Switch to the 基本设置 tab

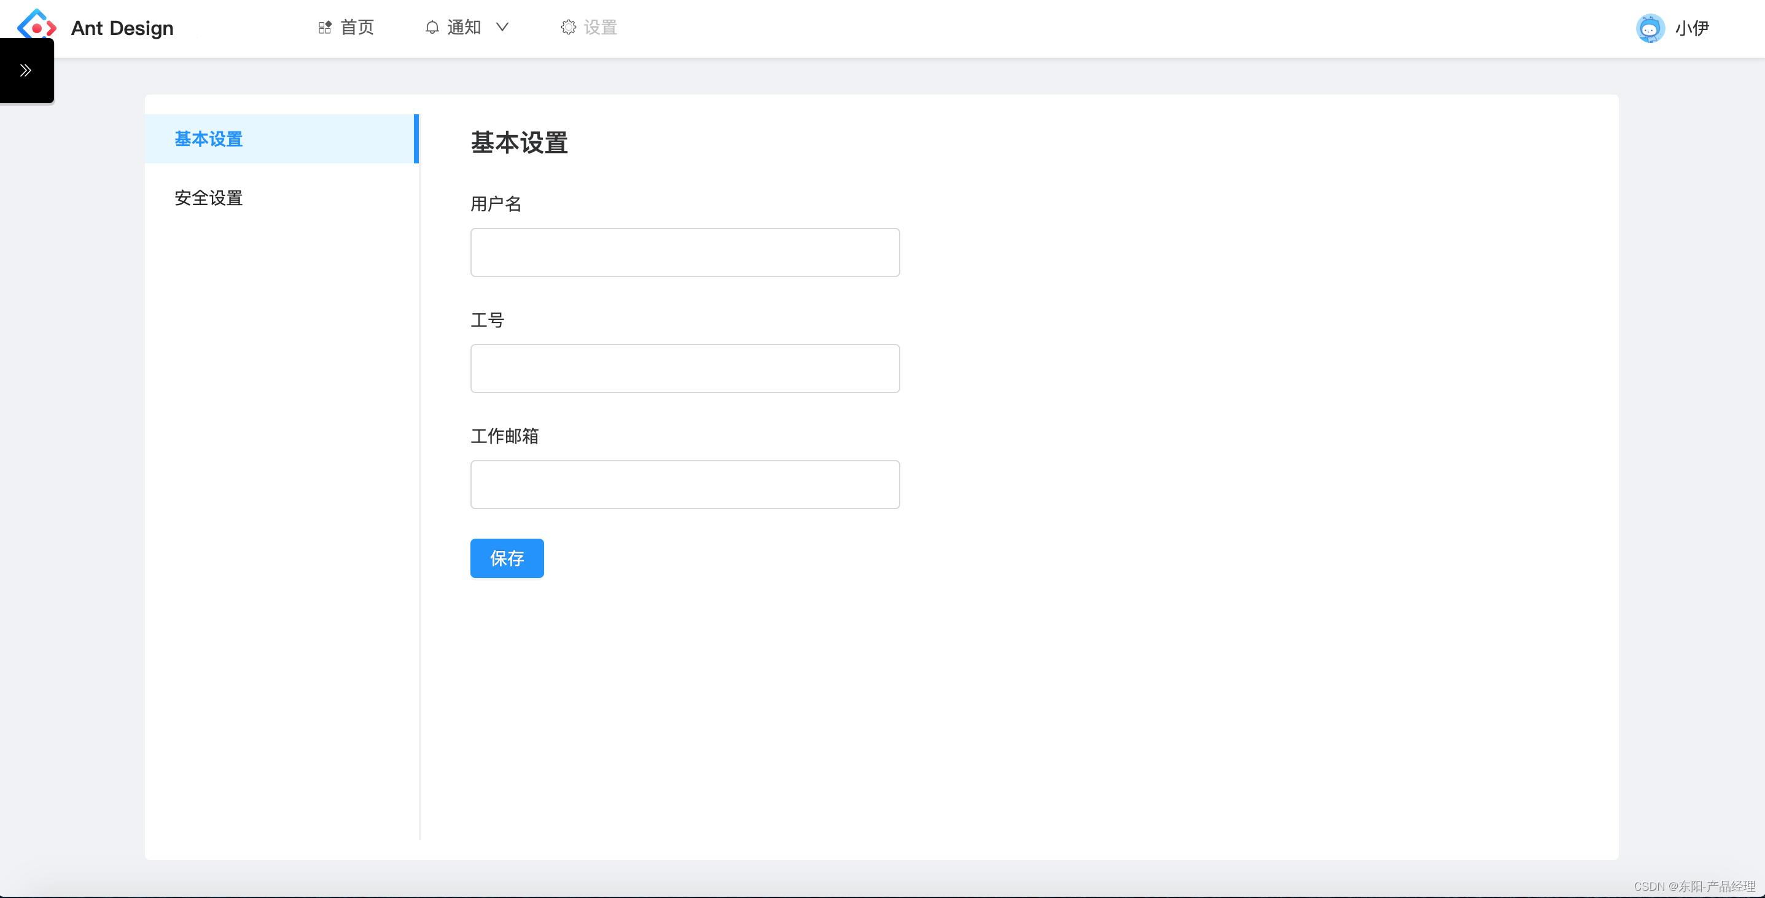tap(209, 139)
